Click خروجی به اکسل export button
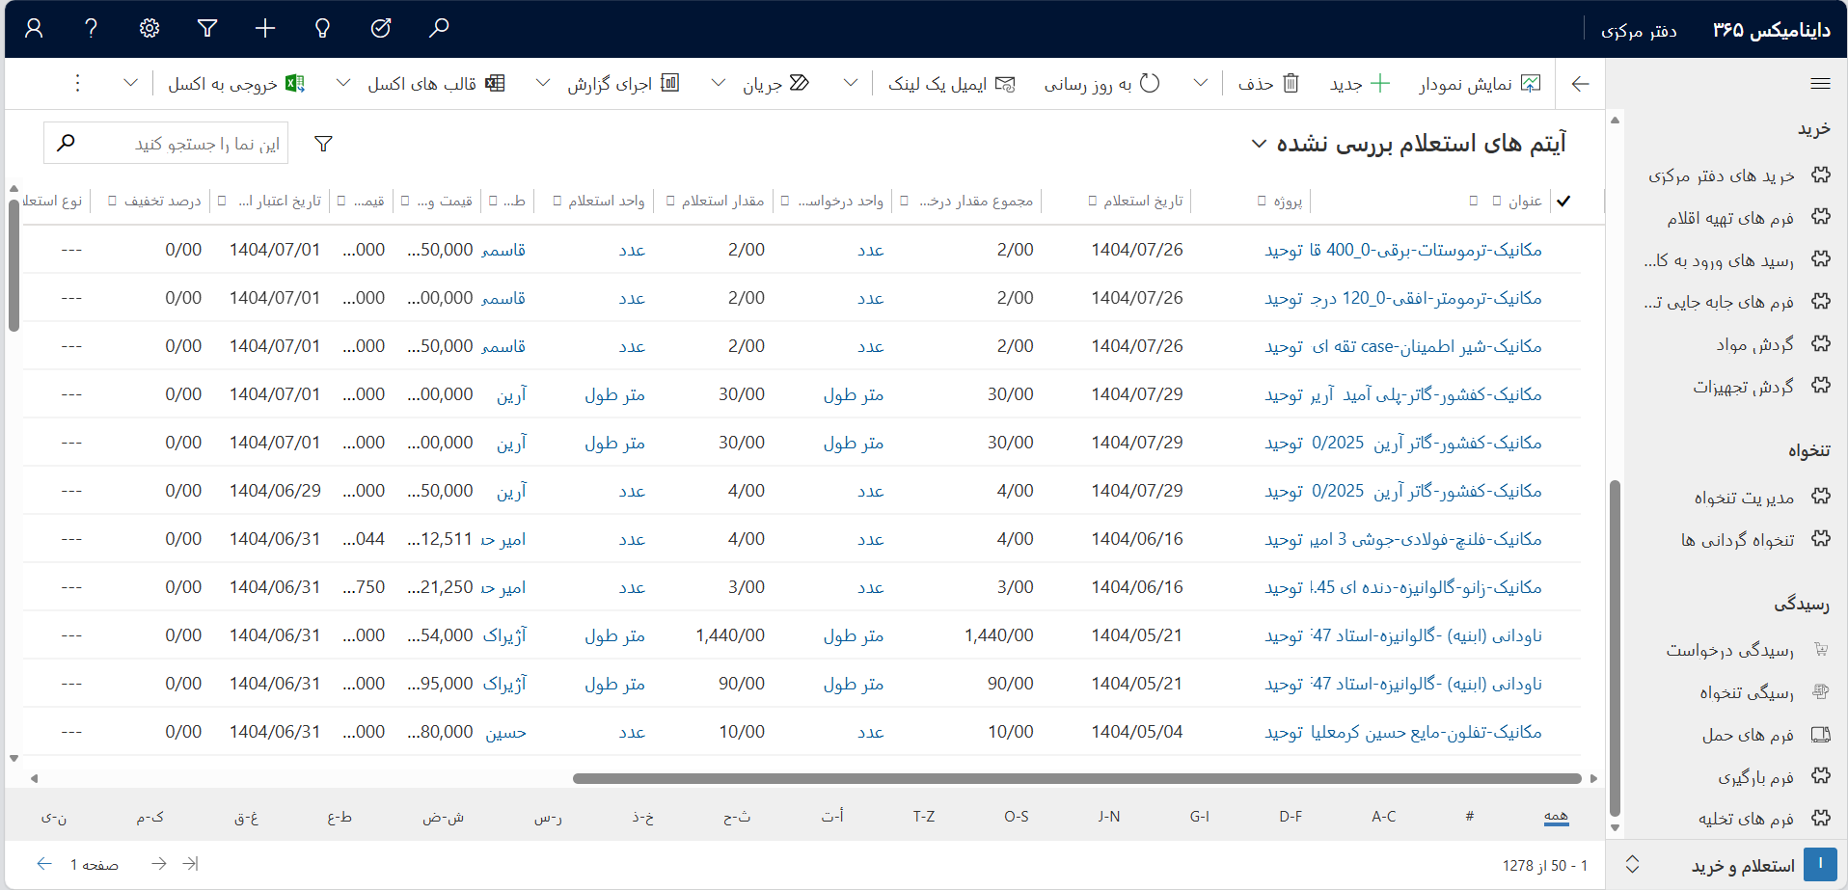 coord(235,84)
